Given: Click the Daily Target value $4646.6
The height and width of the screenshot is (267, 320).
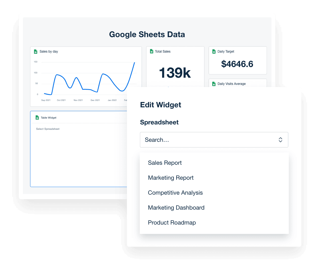Looking at the screenshot, I should 237,64.
